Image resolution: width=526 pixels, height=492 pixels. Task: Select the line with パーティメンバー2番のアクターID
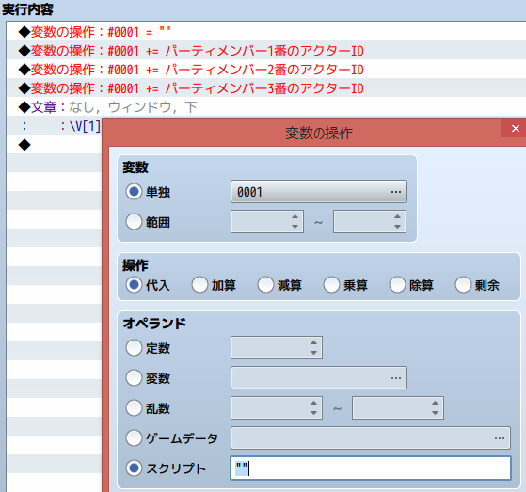click(266, 69)
